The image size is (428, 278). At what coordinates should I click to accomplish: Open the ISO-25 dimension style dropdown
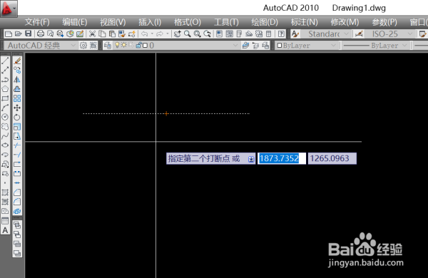pos(409,34)
